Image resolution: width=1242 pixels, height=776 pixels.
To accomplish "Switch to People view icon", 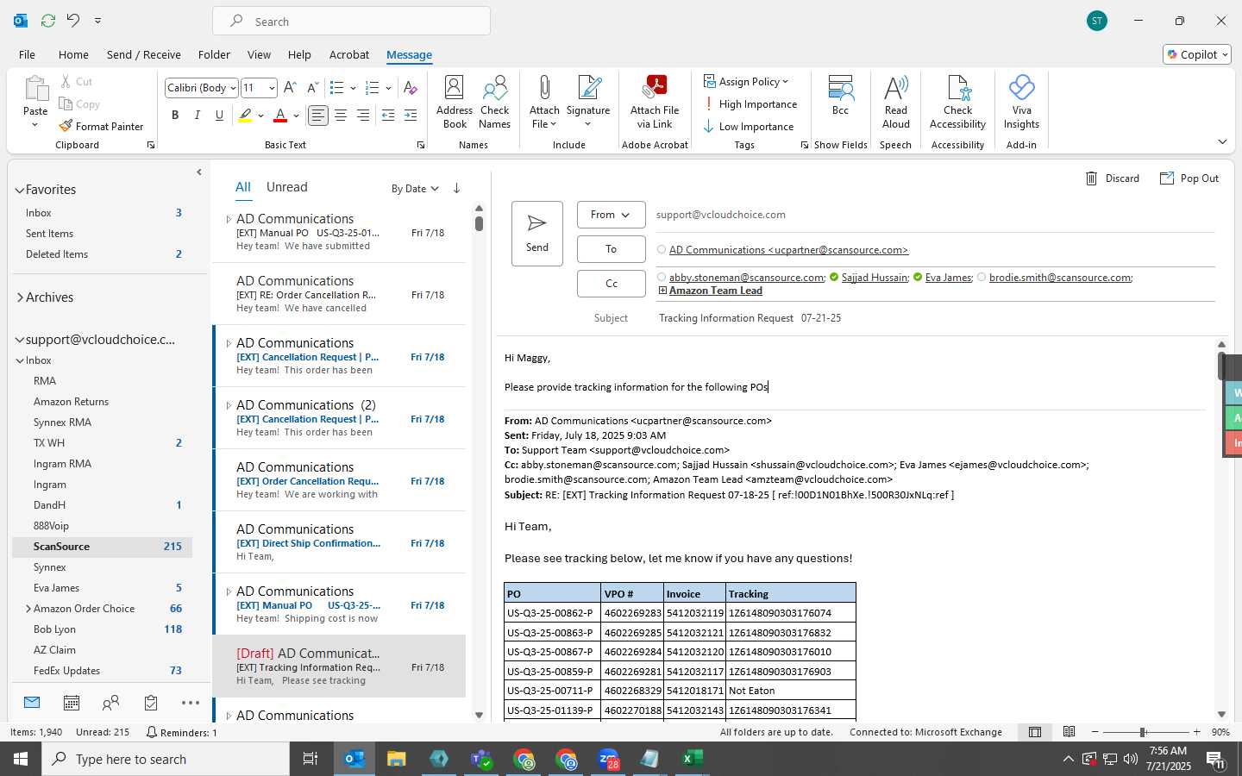I will click(110, 704).
